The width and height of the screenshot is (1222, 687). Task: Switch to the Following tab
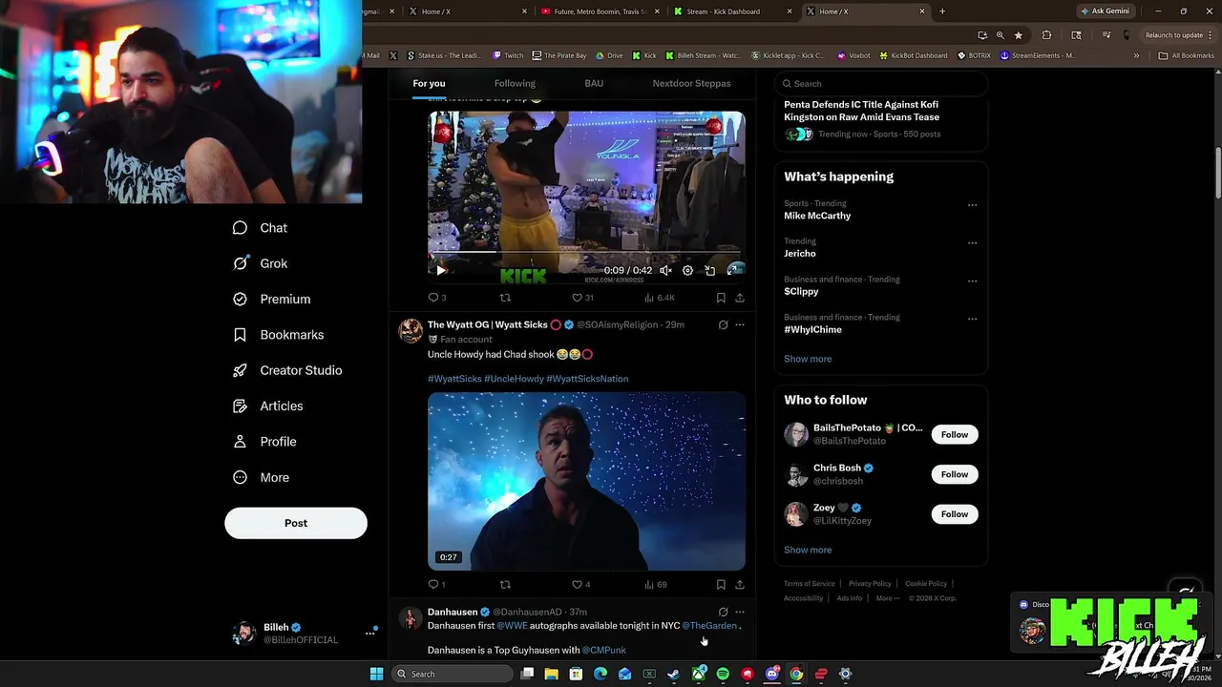coord(515,83)
